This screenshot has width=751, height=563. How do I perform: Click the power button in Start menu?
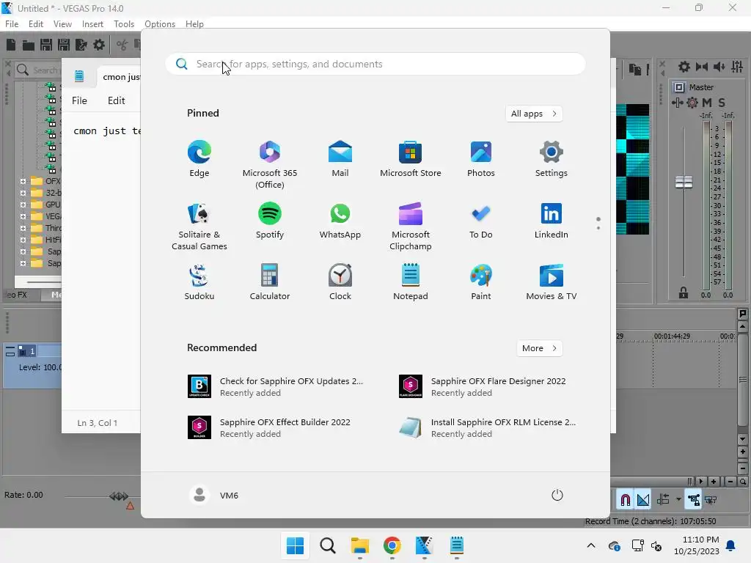[557, 495]
